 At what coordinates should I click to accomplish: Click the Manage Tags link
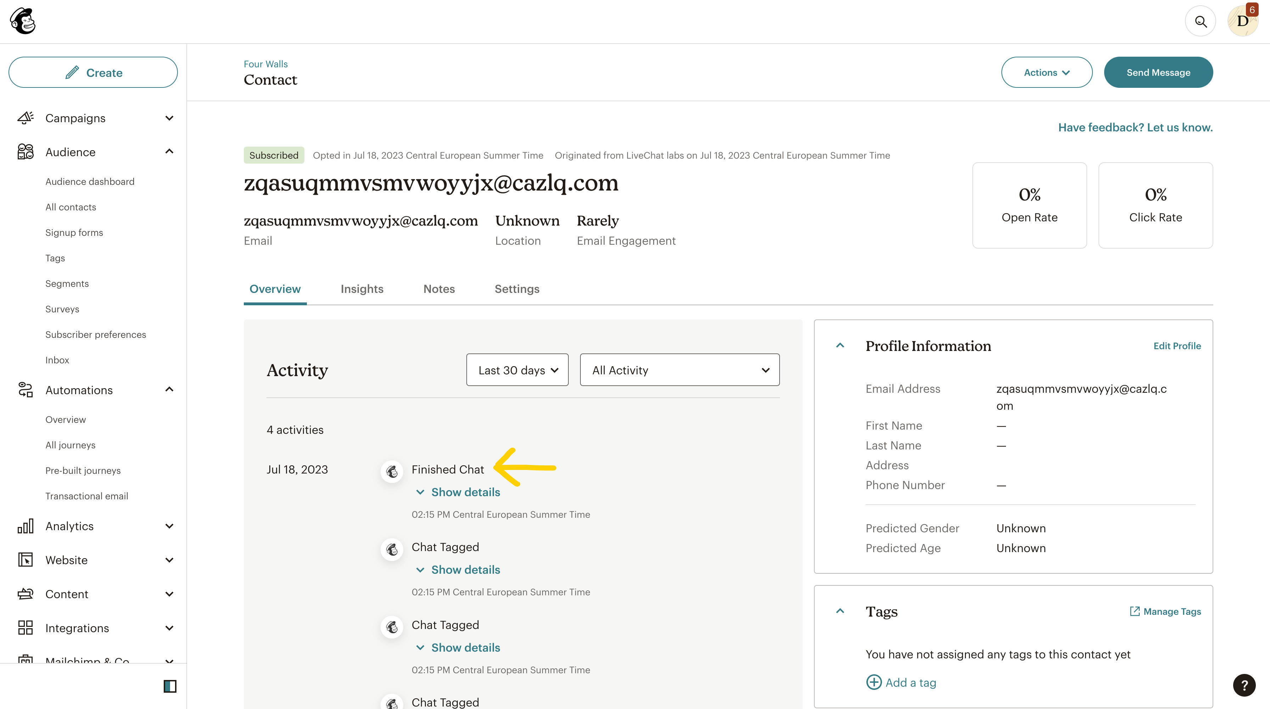coord(1172,612)
